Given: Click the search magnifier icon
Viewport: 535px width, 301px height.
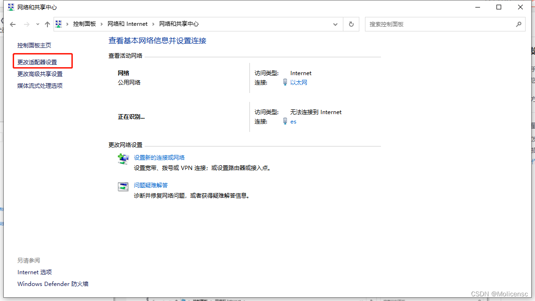Looking at the screenshot, I should point(519,24).
